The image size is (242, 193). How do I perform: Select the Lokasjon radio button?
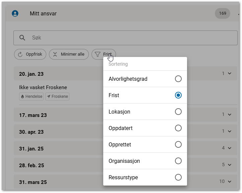[178, 112]
